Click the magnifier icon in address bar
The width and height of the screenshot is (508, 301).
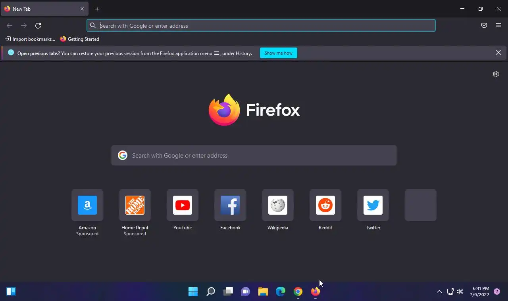[93, 26]
